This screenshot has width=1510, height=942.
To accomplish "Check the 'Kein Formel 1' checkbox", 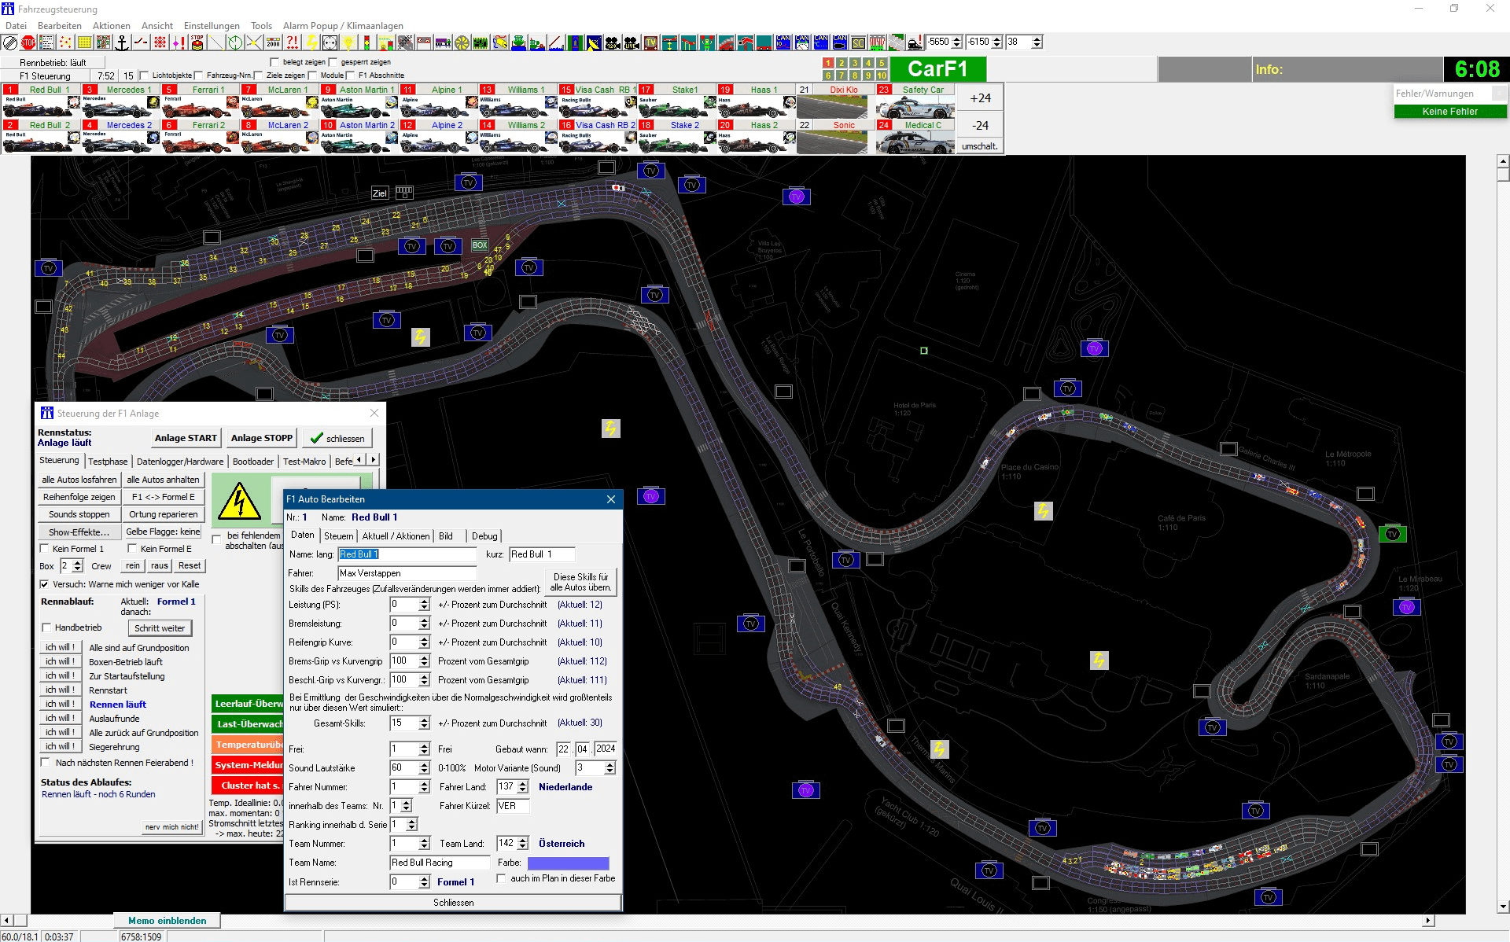I will click(45, 549).
